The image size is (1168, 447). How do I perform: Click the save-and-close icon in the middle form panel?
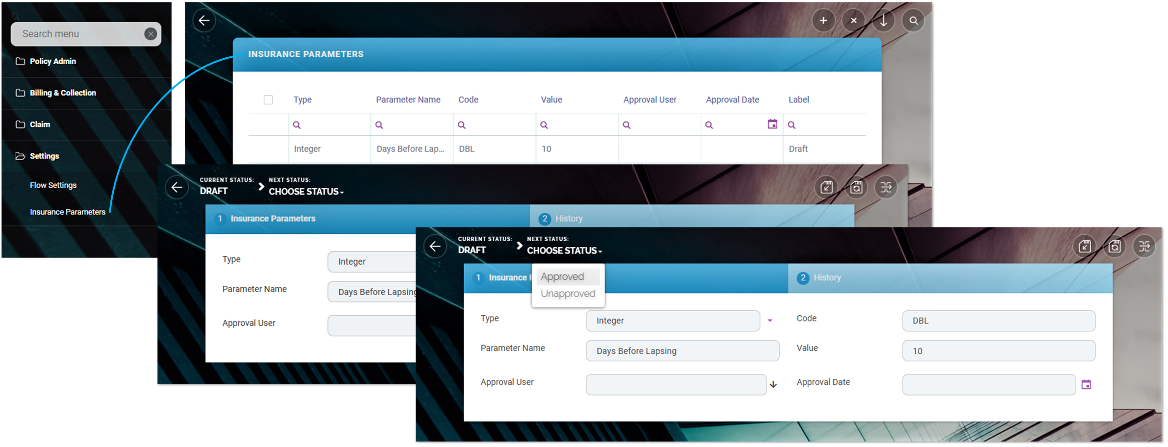click(x=826, y=187)
